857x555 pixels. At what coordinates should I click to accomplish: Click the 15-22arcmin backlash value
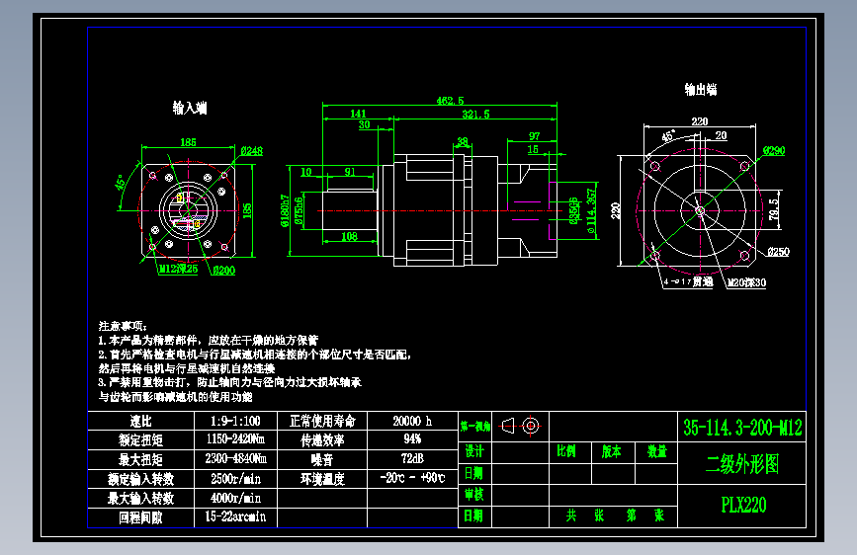[x=235, y=516]
